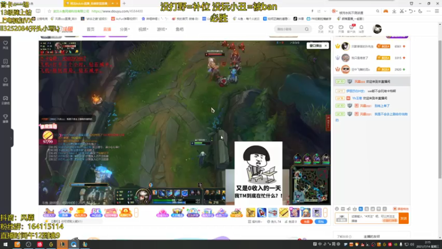442x249 pixels.
Task: Open Windows Start button
Action: 6,245
